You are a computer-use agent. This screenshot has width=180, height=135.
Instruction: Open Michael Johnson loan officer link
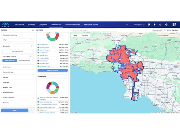pos(44,48)
